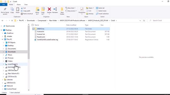Sort by Date modified column header
The image size is (170, 95).
[71, 25]
